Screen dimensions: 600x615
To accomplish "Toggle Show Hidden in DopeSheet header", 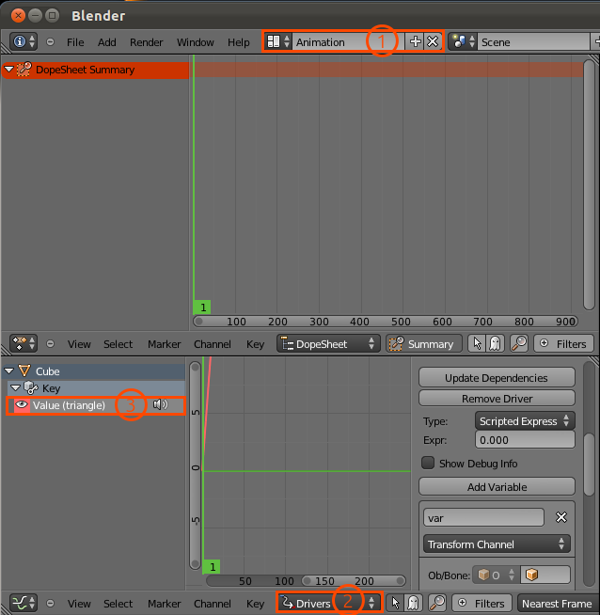I will [x=495, y=343].
